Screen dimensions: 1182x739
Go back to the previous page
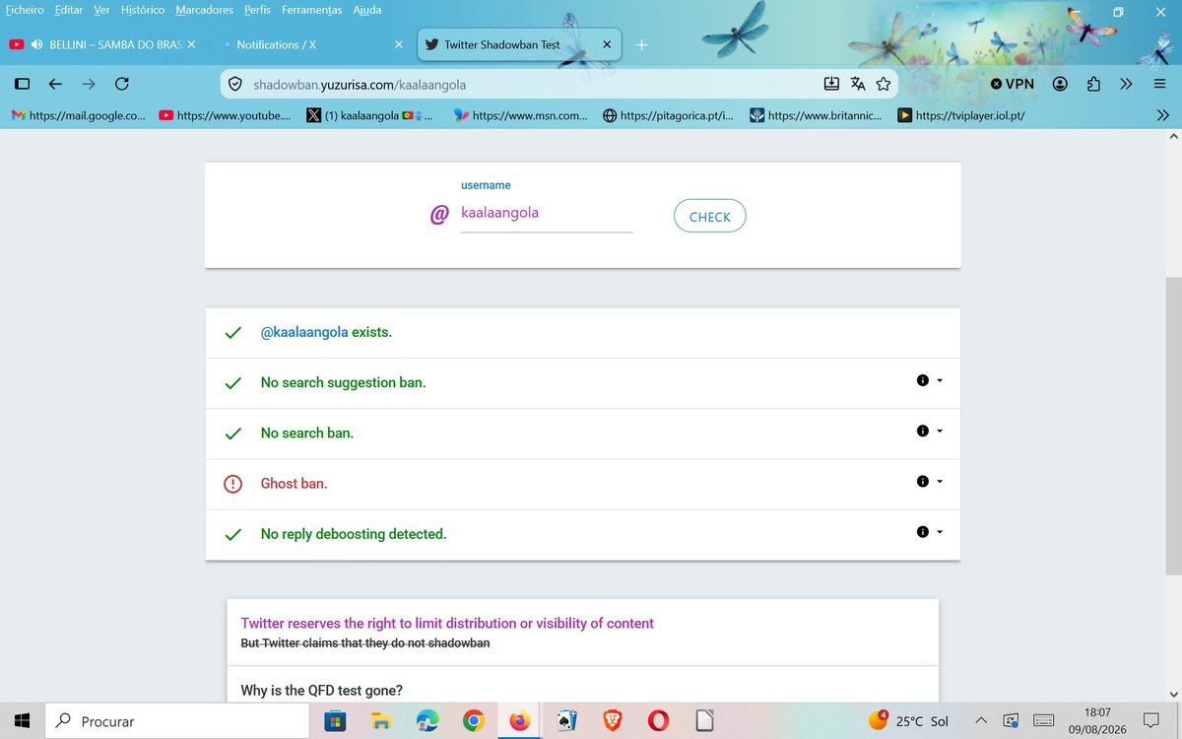pyautogui.click(x=56, y=84)
